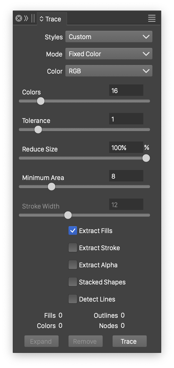Image resolution: width=174 pixels, height=368 pixels.
Task: Click the Remove button
Action: [x=85, y=341]
